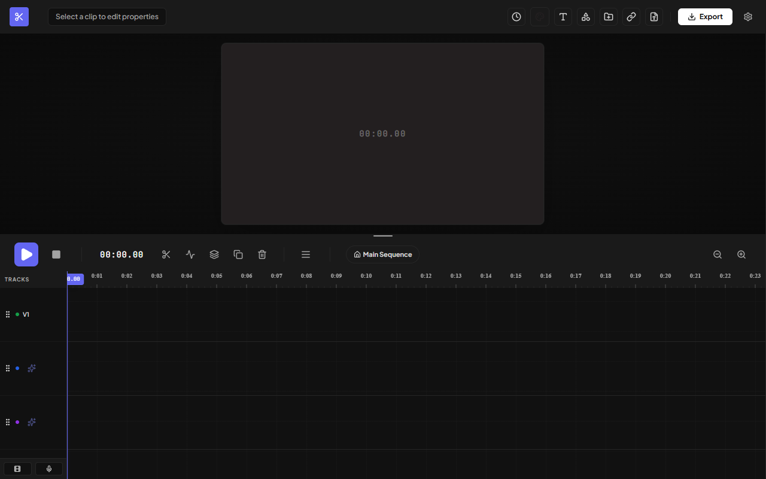Click the panel resize handle below the preview
Viewport: 766px width, 479px height.
pos(383,236)
